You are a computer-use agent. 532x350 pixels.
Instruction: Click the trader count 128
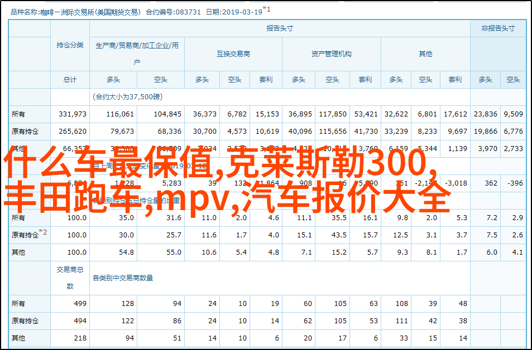click(128, 304)
